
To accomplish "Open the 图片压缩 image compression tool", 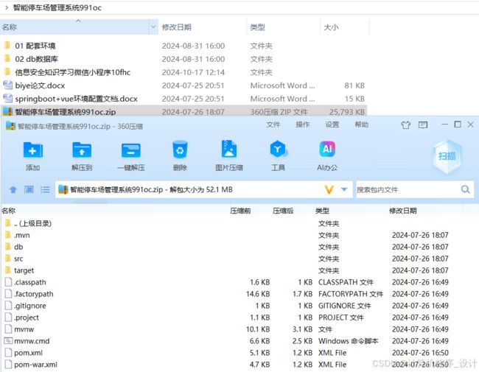I will pyautogui.click(x=229, y=149).
